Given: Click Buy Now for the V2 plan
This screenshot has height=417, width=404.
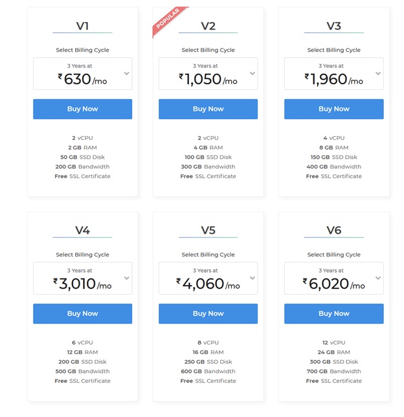Looking at the screenshot, I should click(x=208, y=109).
